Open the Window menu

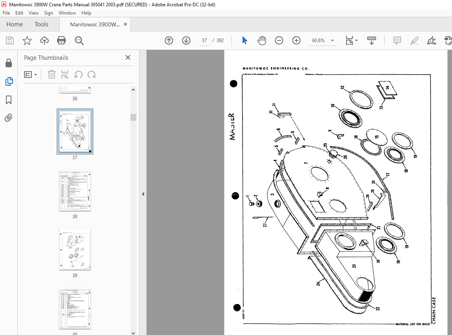67,13
